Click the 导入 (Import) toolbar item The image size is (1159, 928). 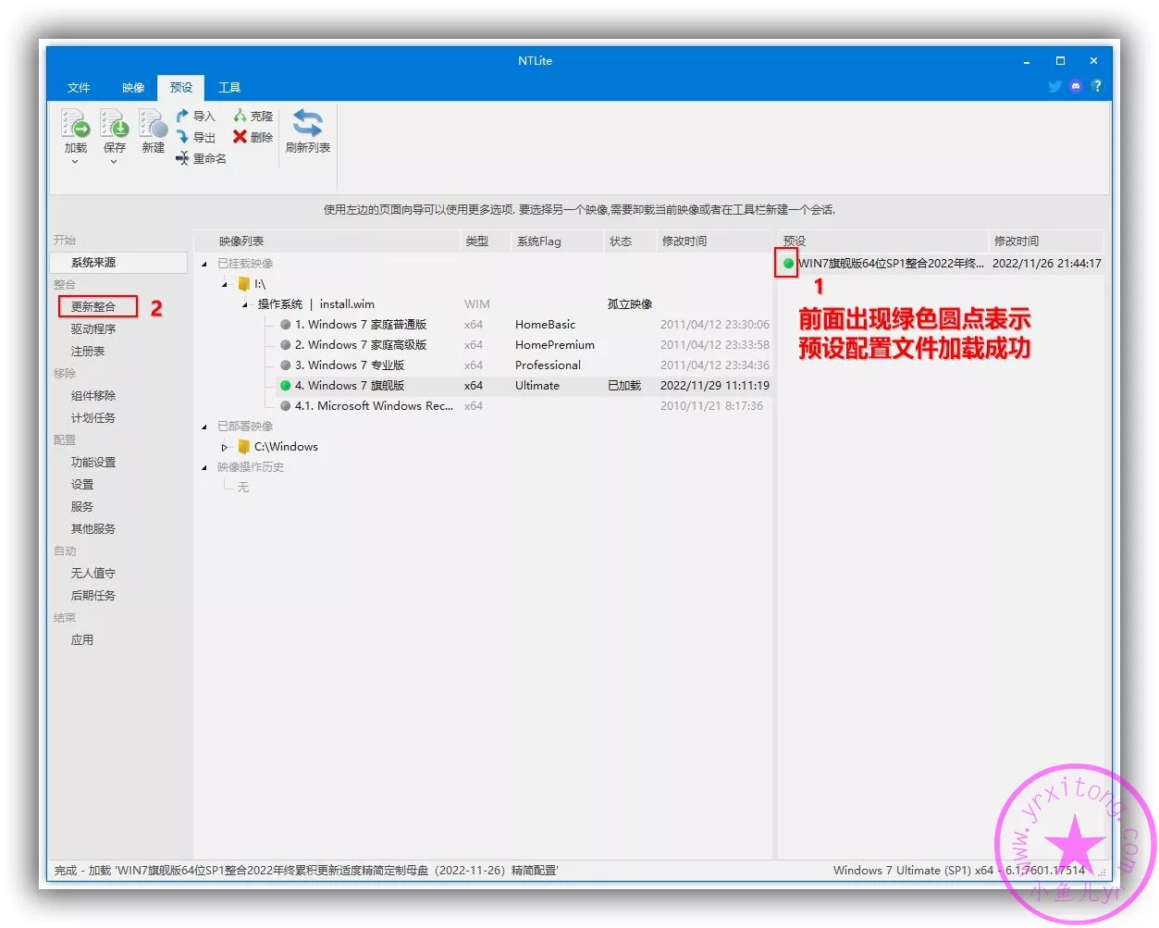tap(195, 116)
